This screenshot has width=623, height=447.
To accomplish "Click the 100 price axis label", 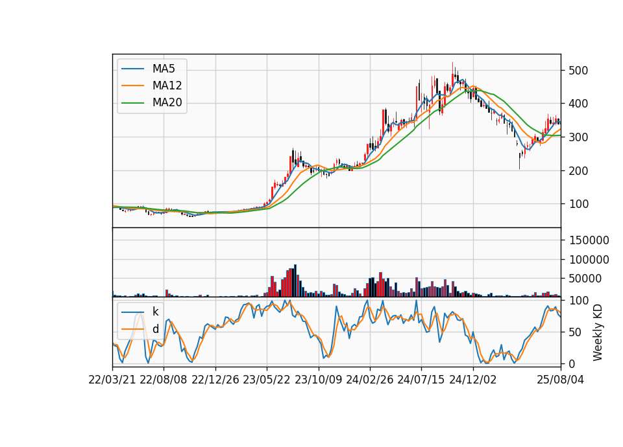I will click(578, 204).
